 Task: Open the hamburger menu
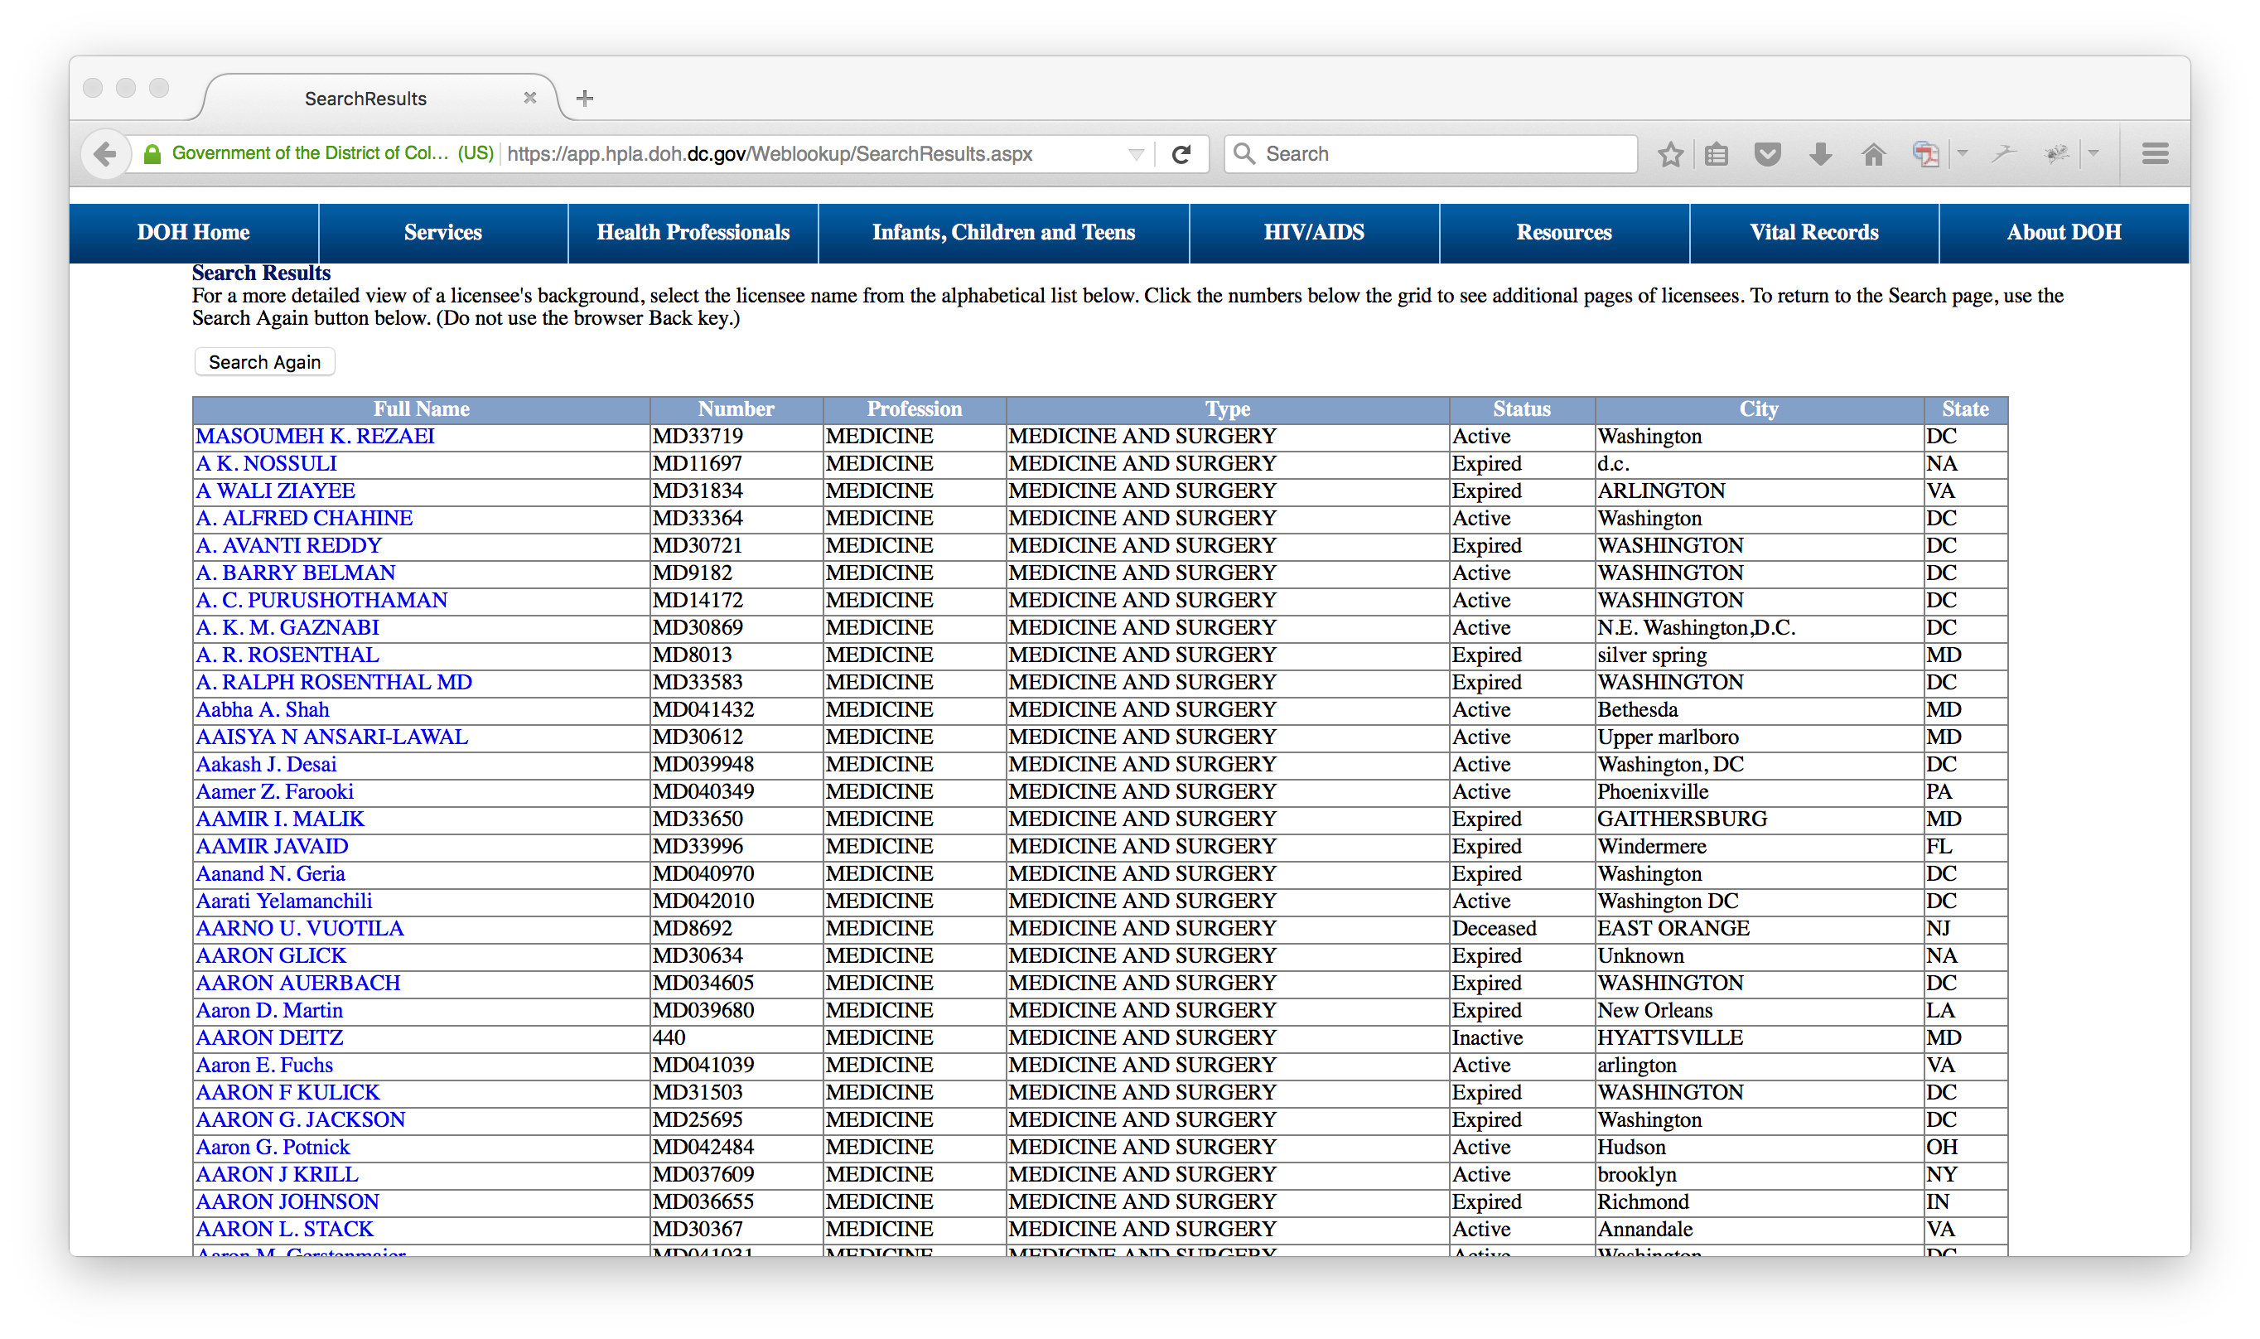2155,154
